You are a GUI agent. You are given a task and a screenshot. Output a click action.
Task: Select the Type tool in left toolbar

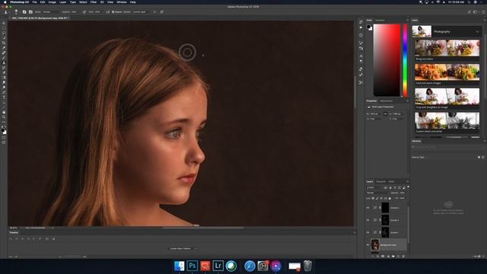click(x=4, y=97)
